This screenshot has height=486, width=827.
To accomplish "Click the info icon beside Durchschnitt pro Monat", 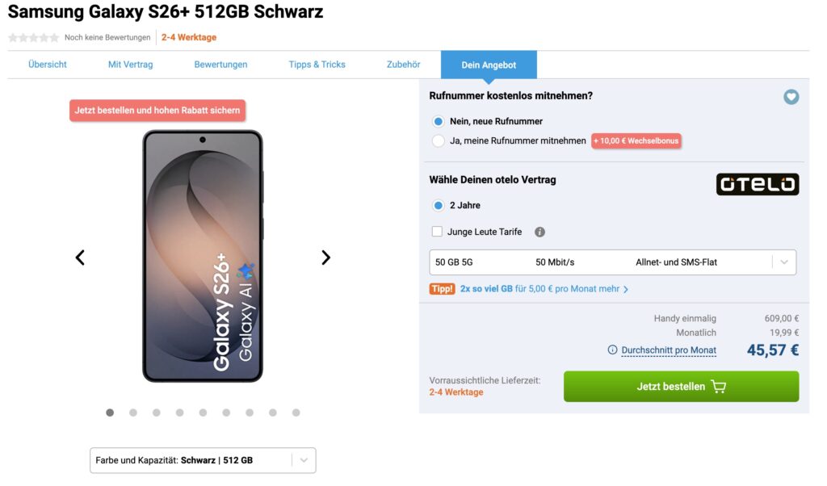I will click(x=613, y=350).
